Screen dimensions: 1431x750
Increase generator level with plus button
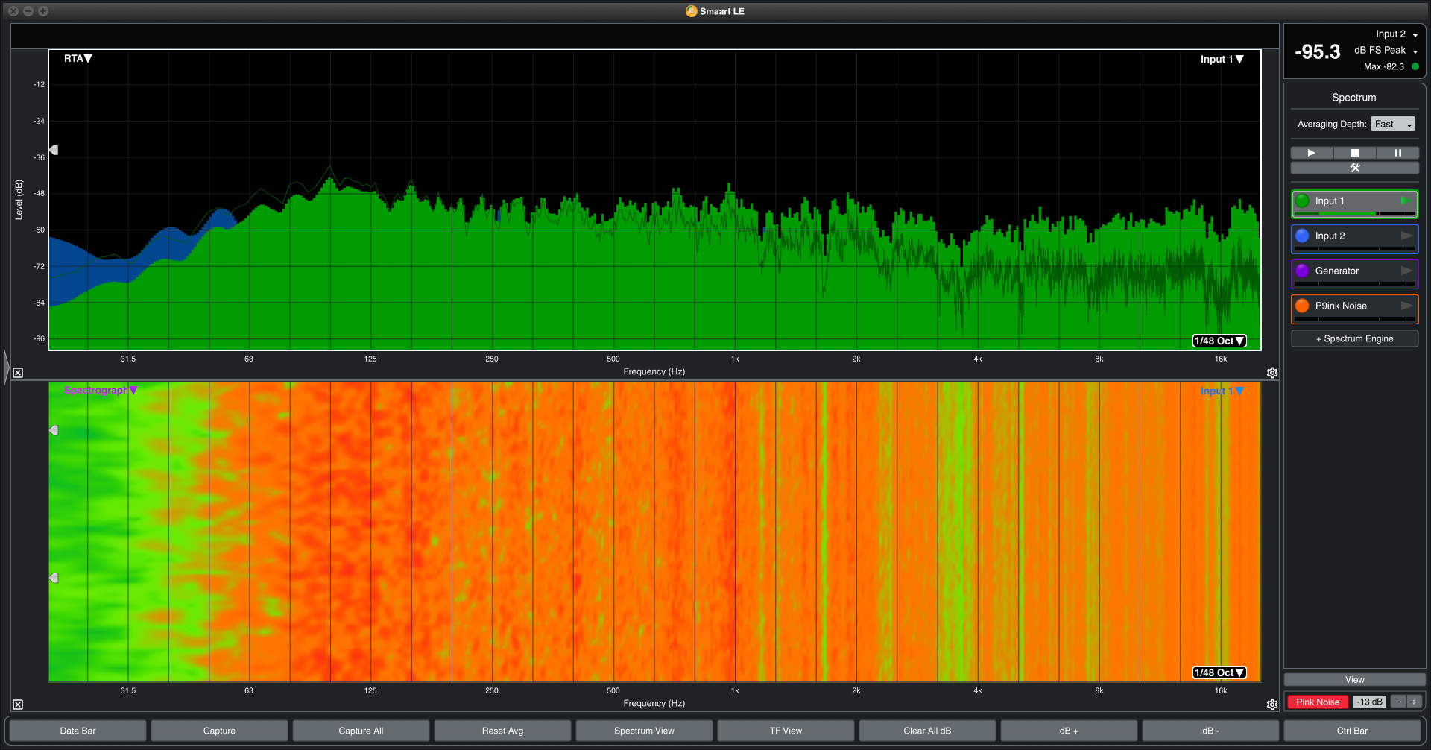click(x=1414, y=702)
